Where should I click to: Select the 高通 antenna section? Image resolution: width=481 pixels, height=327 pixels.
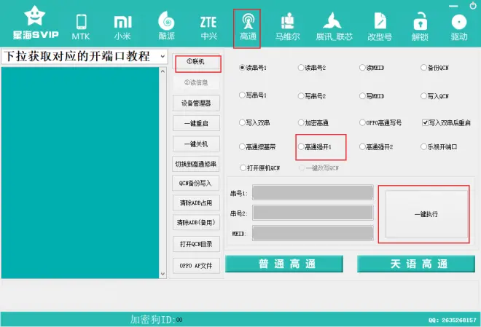248,28
